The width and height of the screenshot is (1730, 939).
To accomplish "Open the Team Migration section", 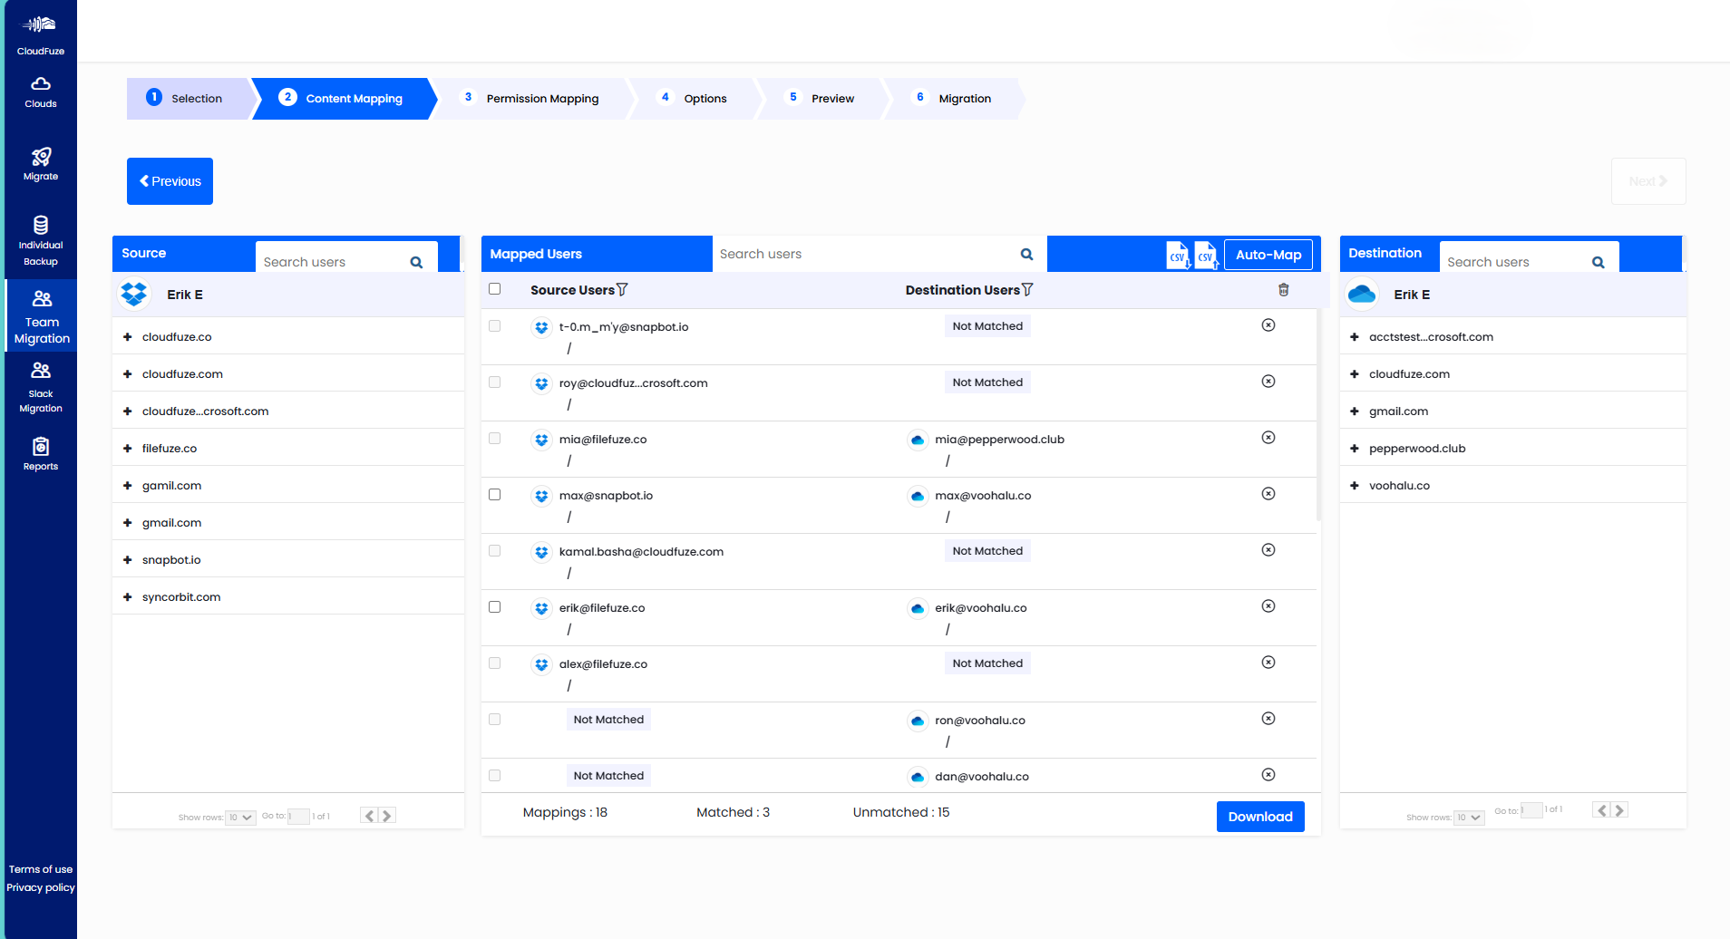I will click(x=40, y=315).
